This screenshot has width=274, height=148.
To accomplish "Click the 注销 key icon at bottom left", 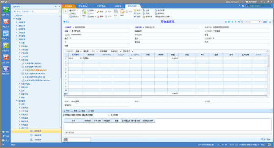I will [3, 136].
